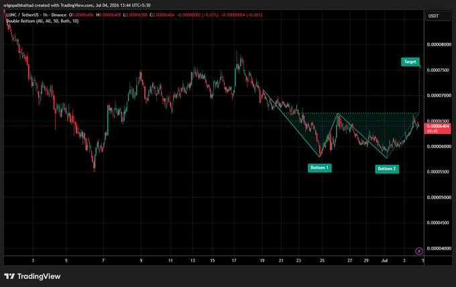The height and width of the screenshot is (287, 456).
Task: Click price axis label 0.00005000
Action: pos(439,197)
